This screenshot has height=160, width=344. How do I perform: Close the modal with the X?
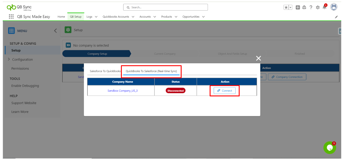tap(258, 58)
